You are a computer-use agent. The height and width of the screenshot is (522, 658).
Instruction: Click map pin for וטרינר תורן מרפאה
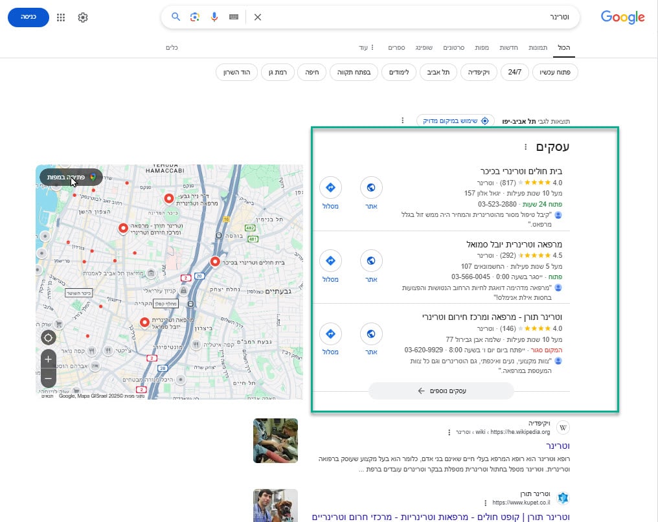click(123, 228)
